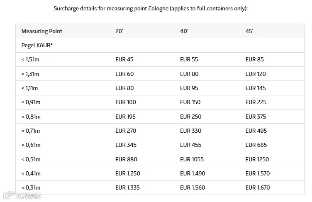Image resolution: width=312 pixels, height=202 pixels.
Task: Click the EUR 1.670 cell
Action: pos(258,187)
